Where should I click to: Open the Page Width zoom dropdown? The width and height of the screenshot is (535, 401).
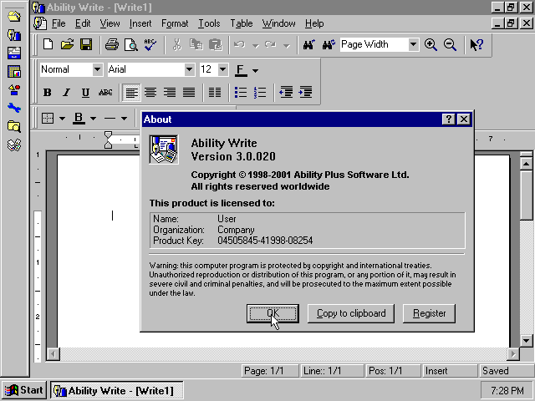[x=413, y=44]
